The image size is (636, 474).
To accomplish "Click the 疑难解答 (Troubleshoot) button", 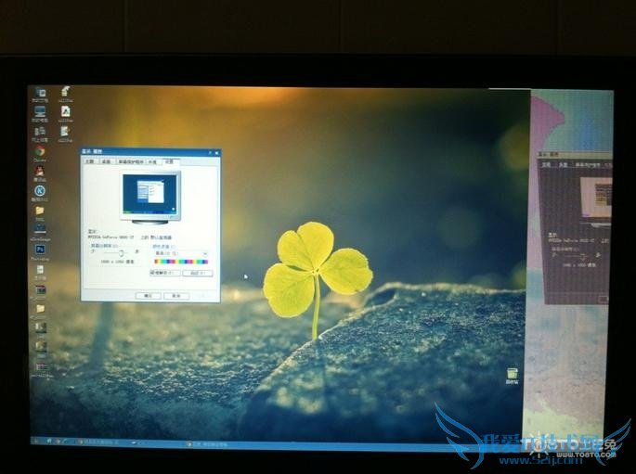I will pyautogui.click(x=165, y=273).
